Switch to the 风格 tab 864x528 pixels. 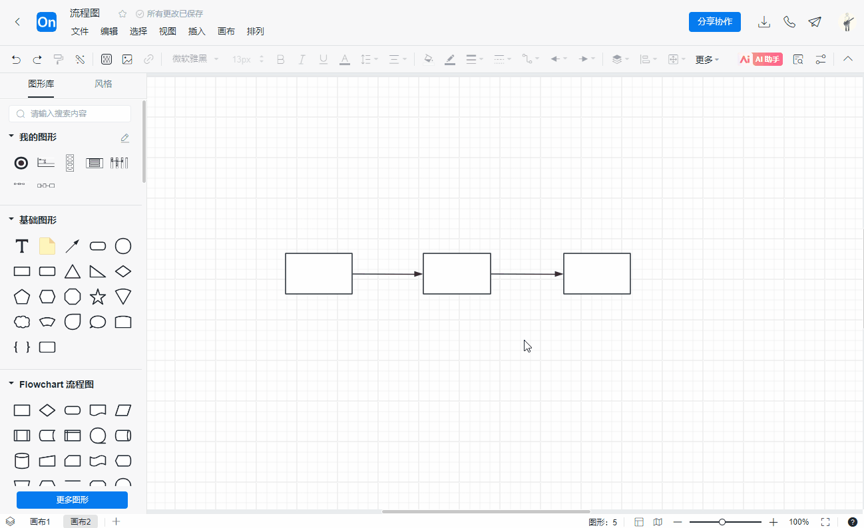pyautogui.click(x=103, y=84)
